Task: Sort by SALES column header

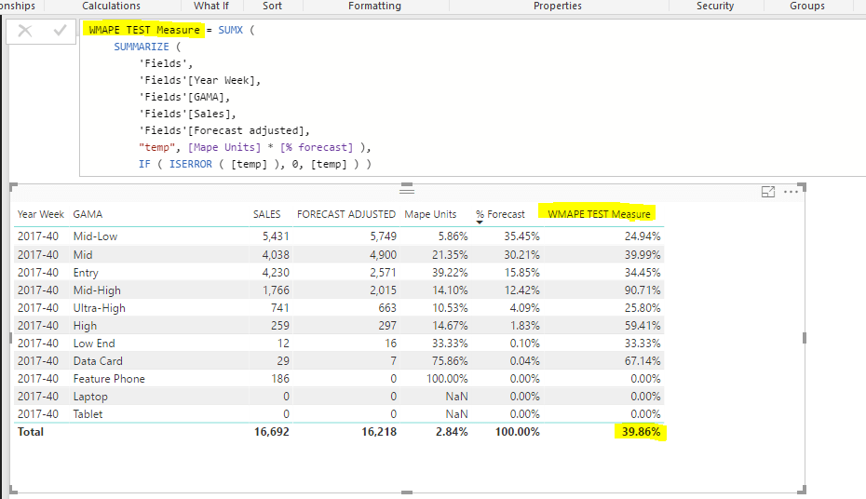Action: click(x=266, y=214)
